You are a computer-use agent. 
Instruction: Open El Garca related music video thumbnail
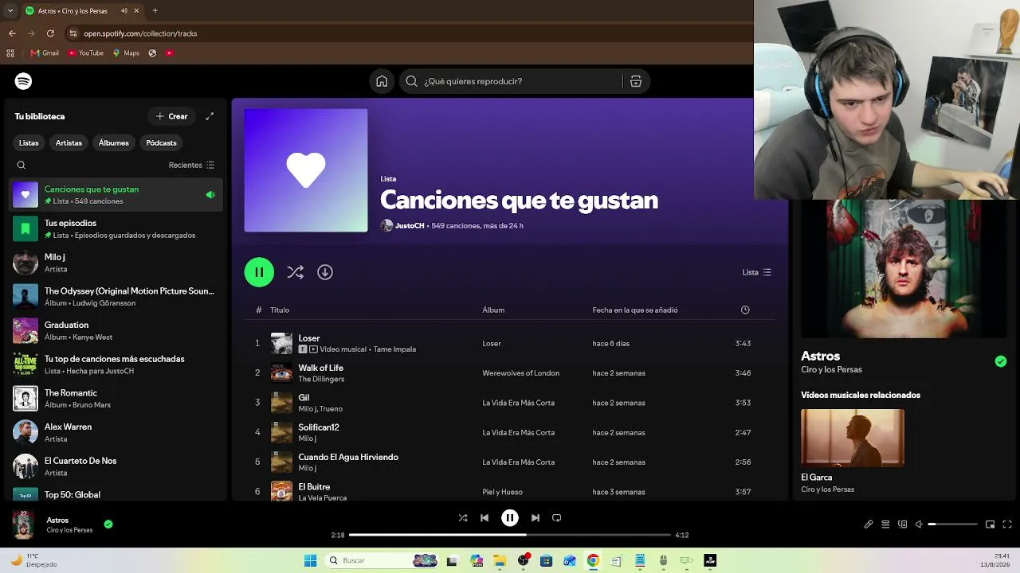tap(853, 438)
